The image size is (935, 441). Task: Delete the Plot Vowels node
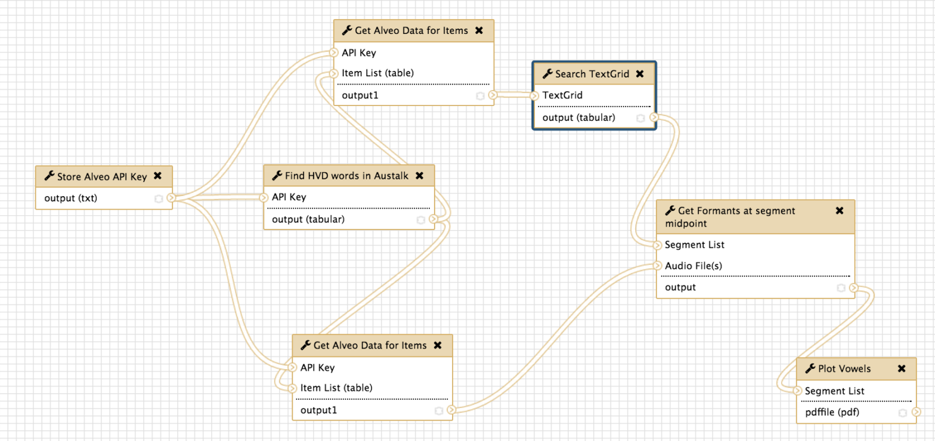point(902,369)
